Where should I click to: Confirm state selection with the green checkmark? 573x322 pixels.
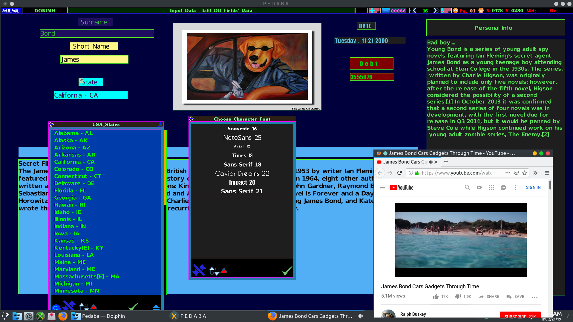[134, 306]
